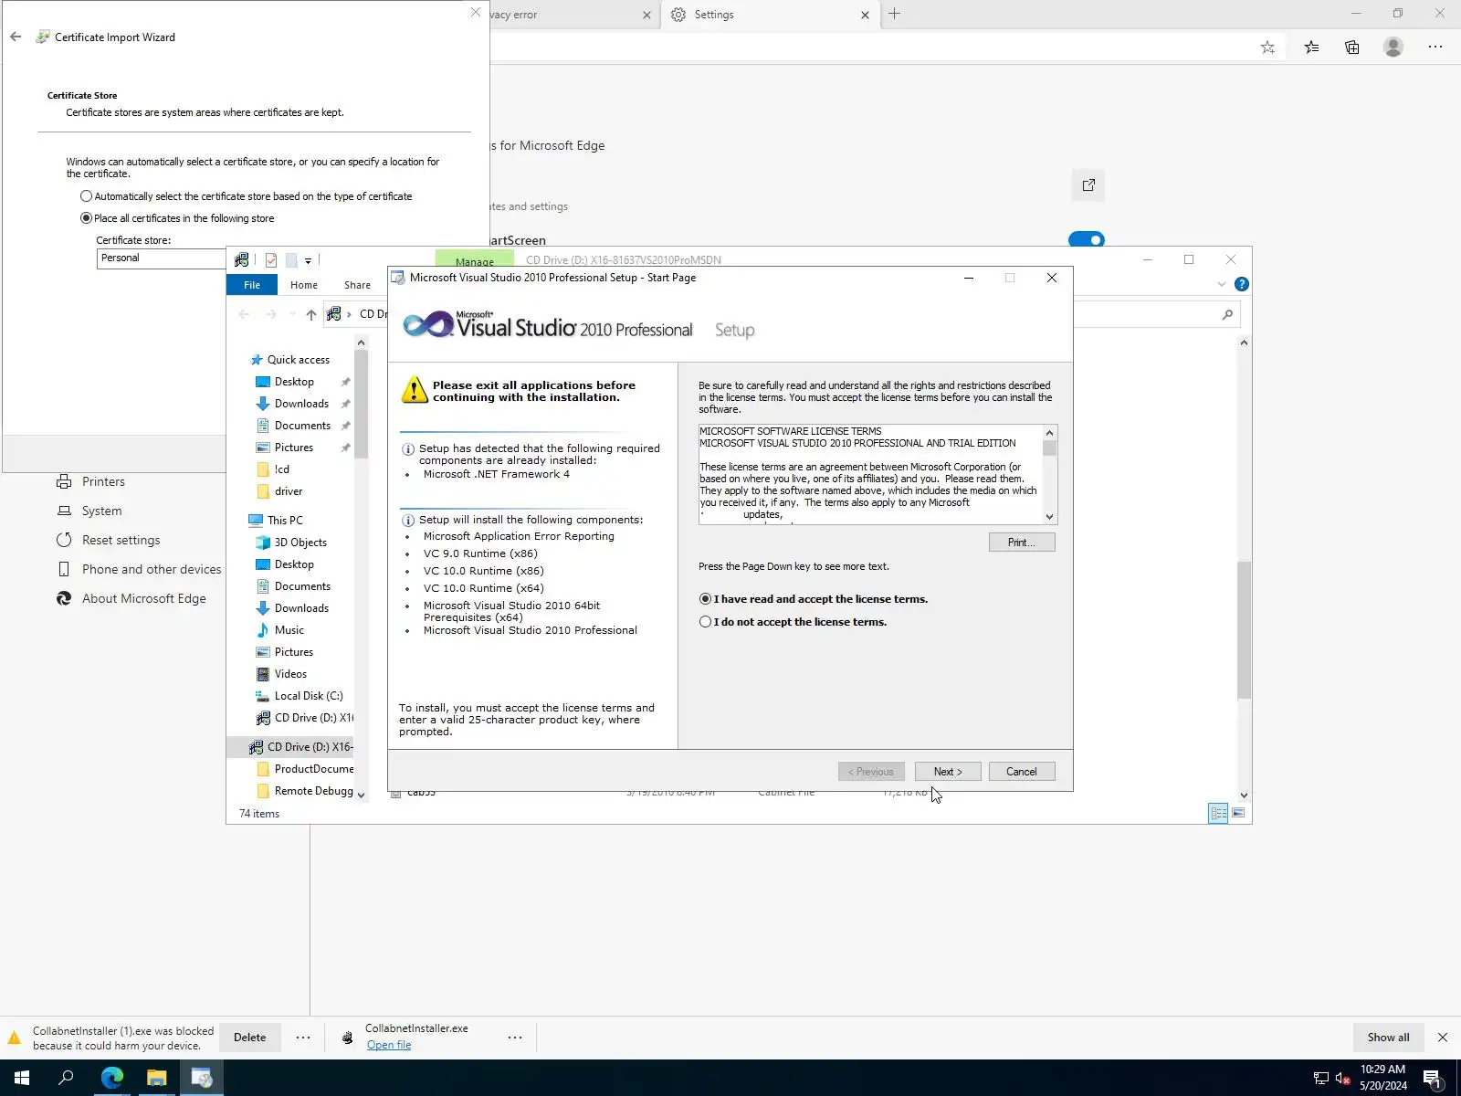The width and height of the screenshot is (1461, 1096).
Task: Click the File Explorer search magnifier icon
Action: click(x=1227, y=314)
